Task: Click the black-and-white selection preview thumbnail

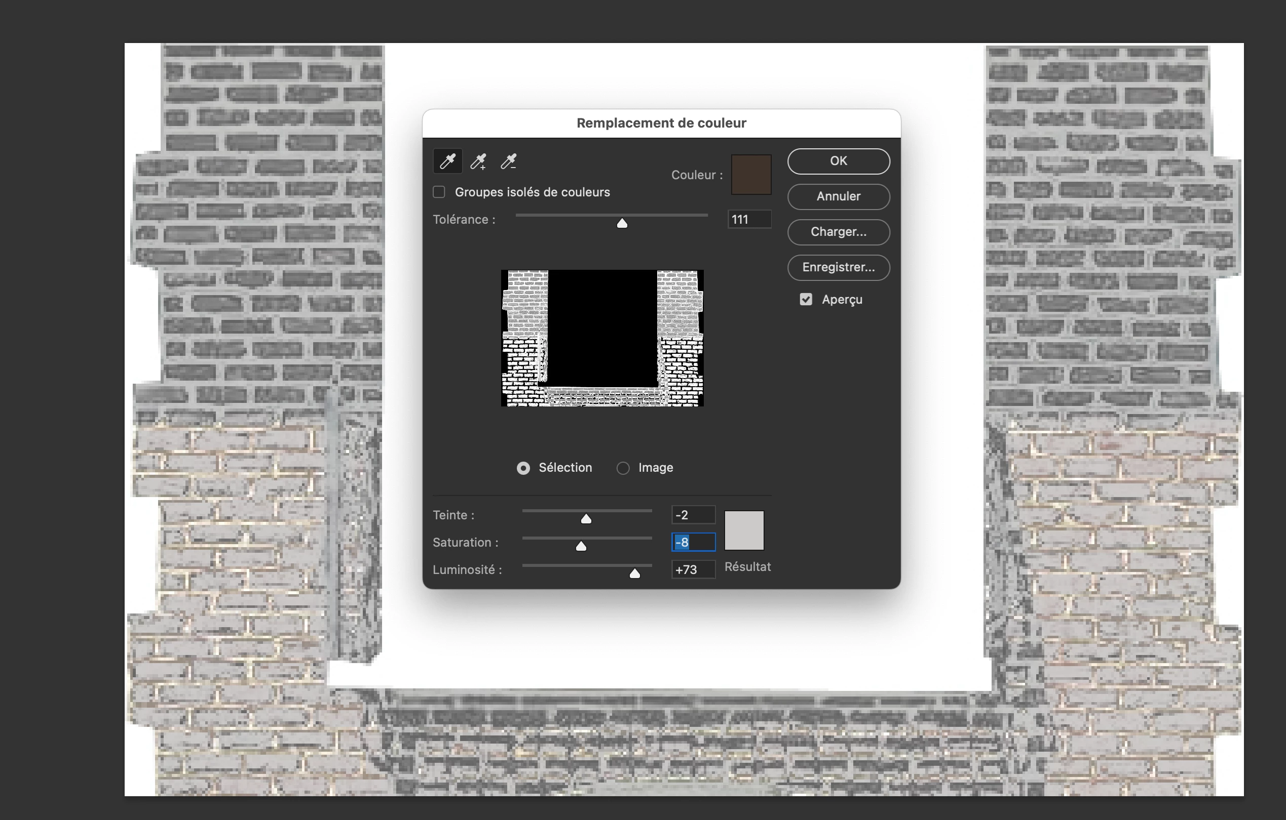Action: coord(602,338)
